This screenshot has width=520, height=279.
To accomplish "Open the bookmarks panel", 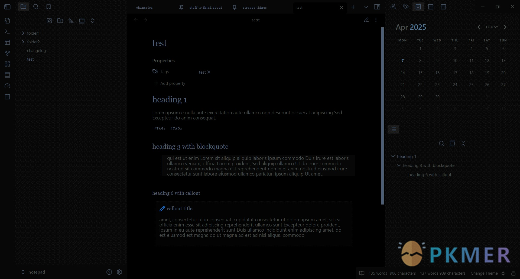I will coord(48,7).
